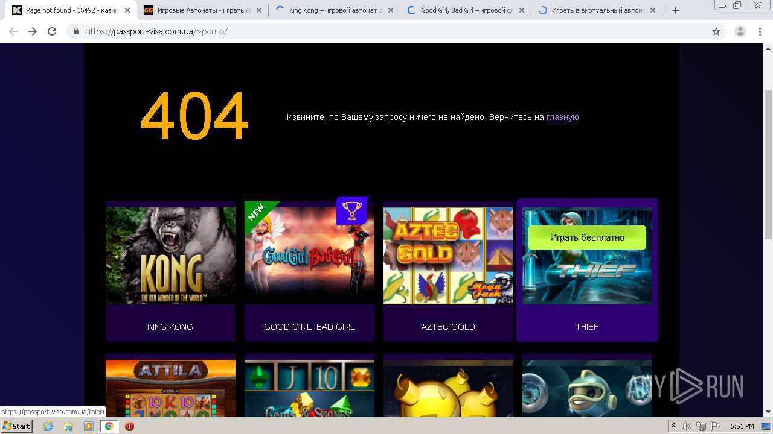Open Windows Explorer folder in taskbar
Image resolution: width=773 pixels, height=434 pixels.
click(x=68, y=426)
